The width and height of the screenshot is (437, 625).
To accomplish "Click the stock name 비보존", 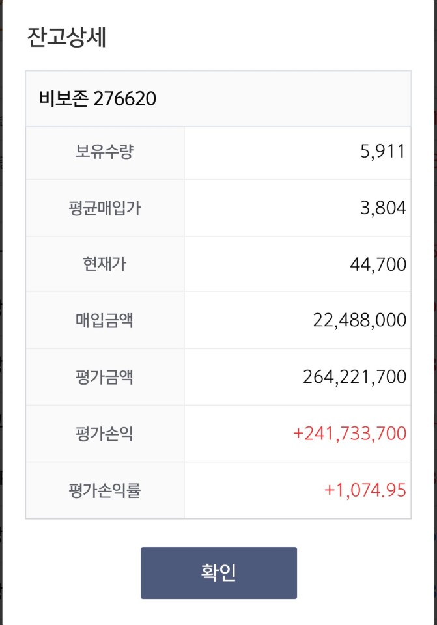I will (63, 98).
